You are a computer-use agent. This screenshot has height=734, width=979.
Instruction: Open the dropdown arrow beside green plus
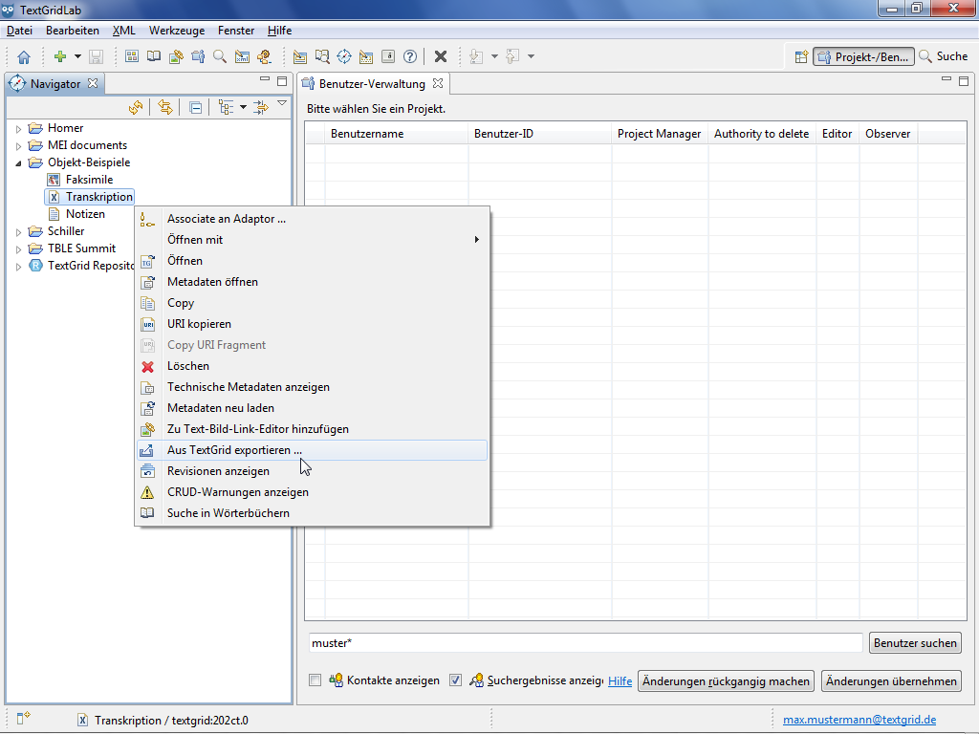click(77, 57)
